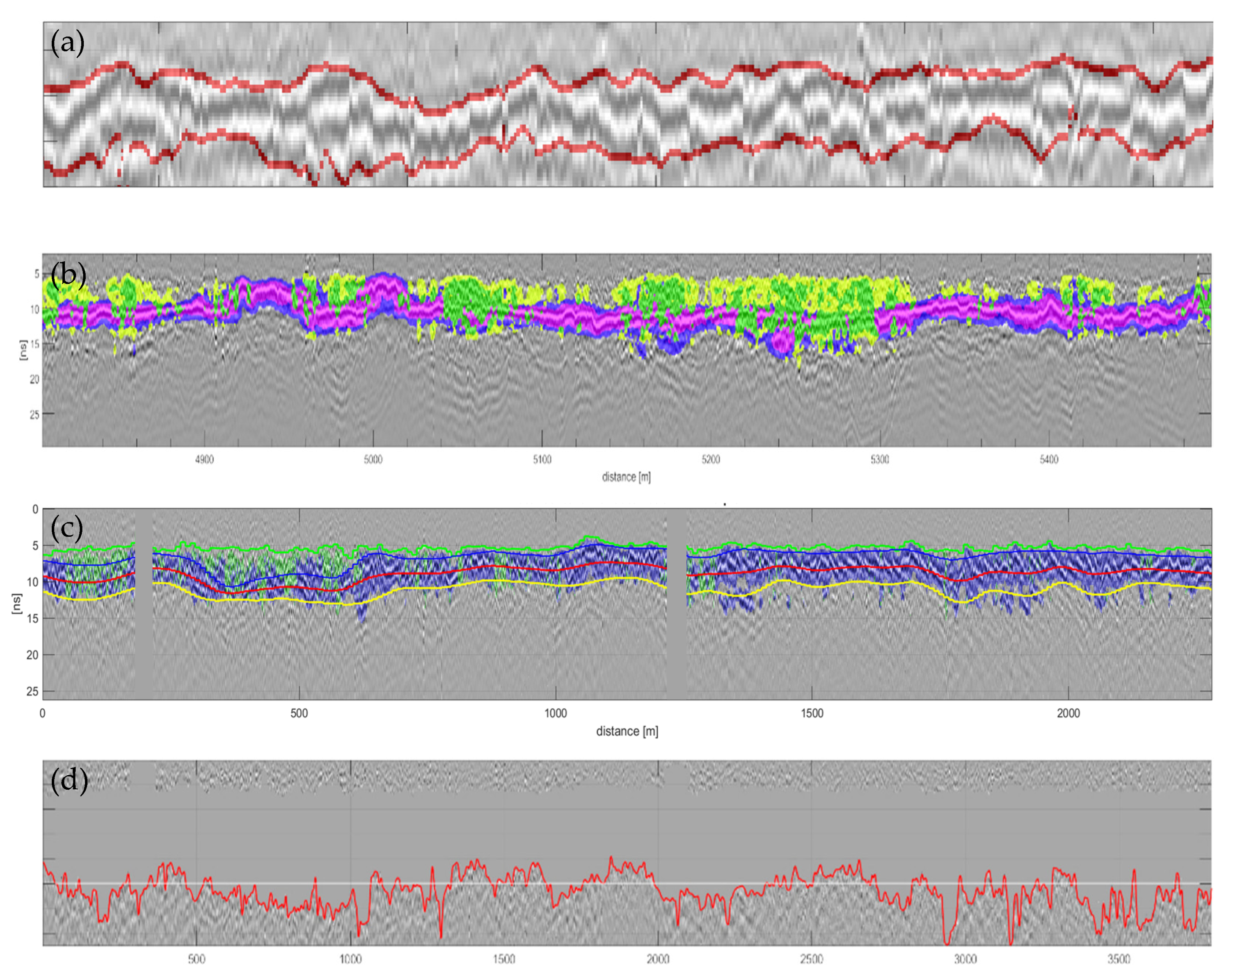Click the 25 ns tick label in panel c

click(x=32, y=691)
